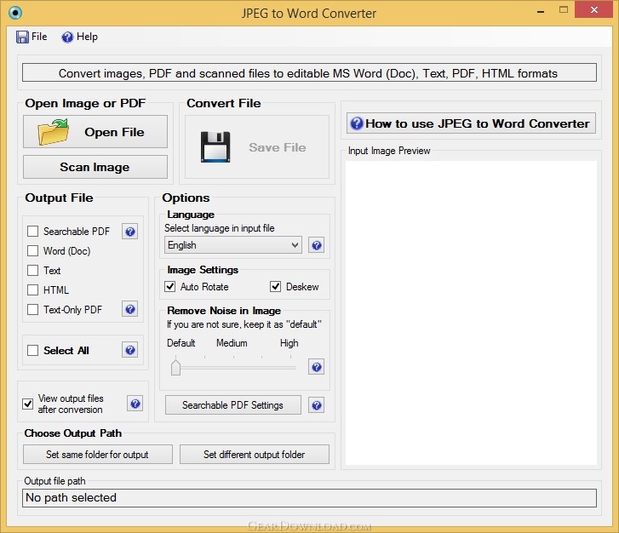Enable the Searchable PDF output checkbox
This screenshot has height=533, width=619.
coord(32,231)
